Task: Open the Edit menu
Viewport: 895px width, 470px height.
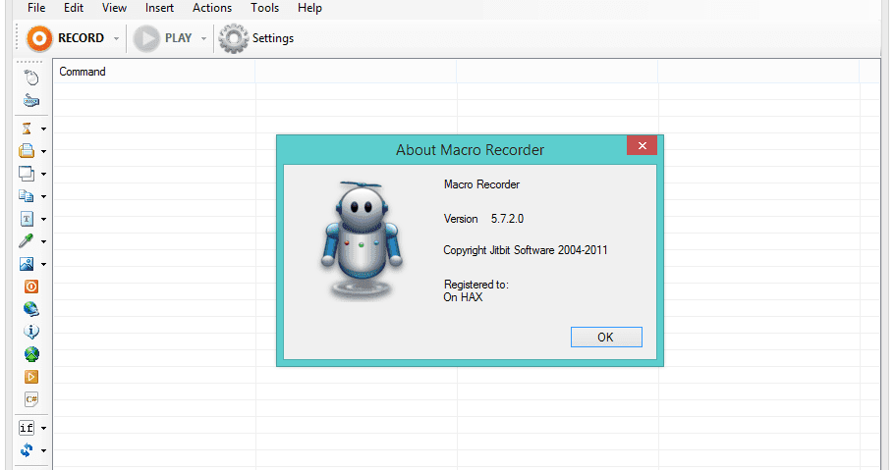Action: (74, 8)
